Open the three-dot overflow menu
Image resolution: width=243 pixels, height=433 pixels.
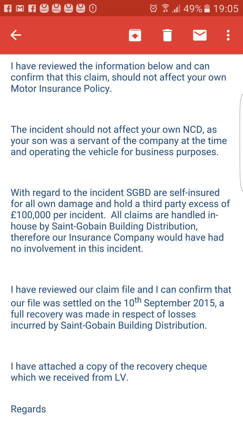click(x=228, y=35)
